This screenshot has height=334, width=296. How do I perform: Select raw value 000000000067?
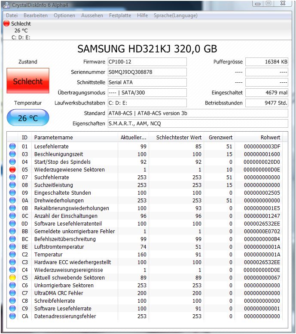(262, 277)
